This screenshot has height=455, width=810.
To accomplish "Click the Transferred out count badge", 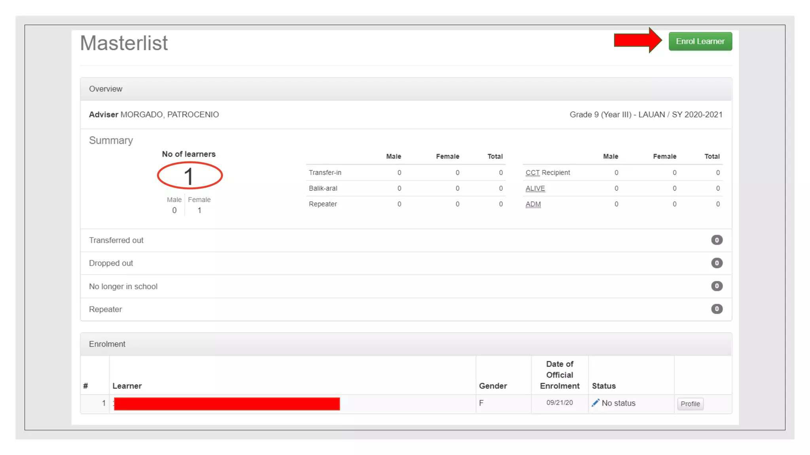I will (716, 240).
